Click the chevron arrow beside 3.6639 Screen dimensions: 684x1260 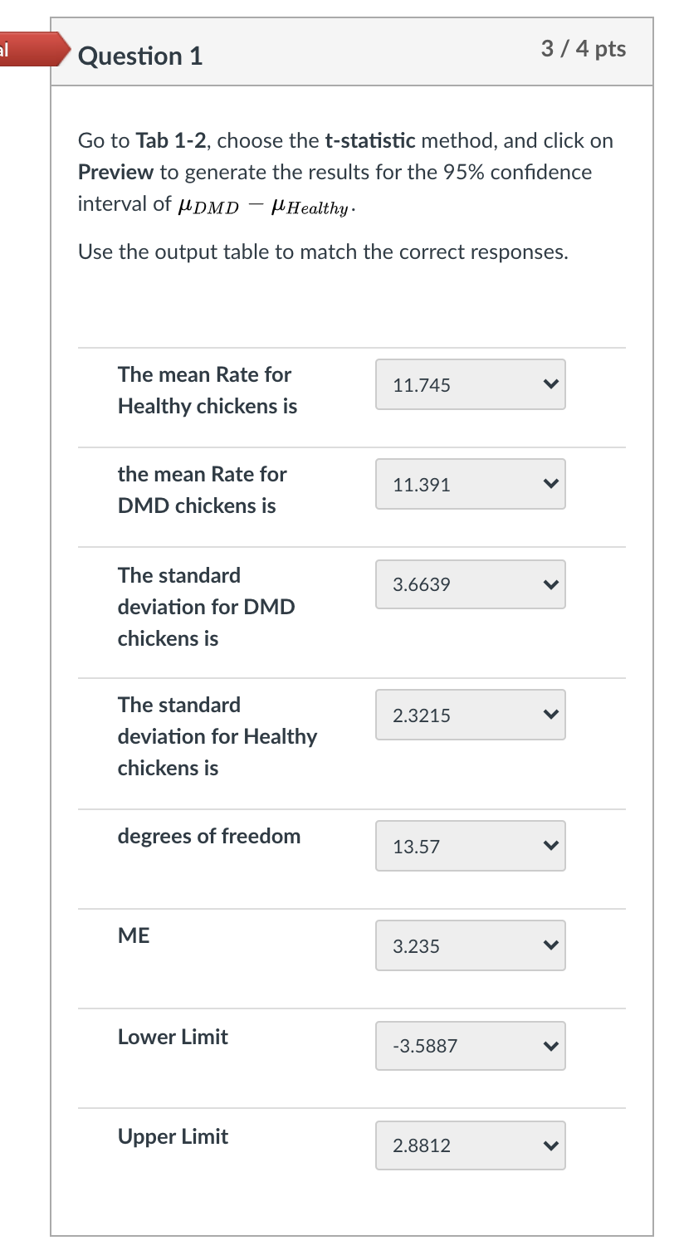tap(549, 584)
